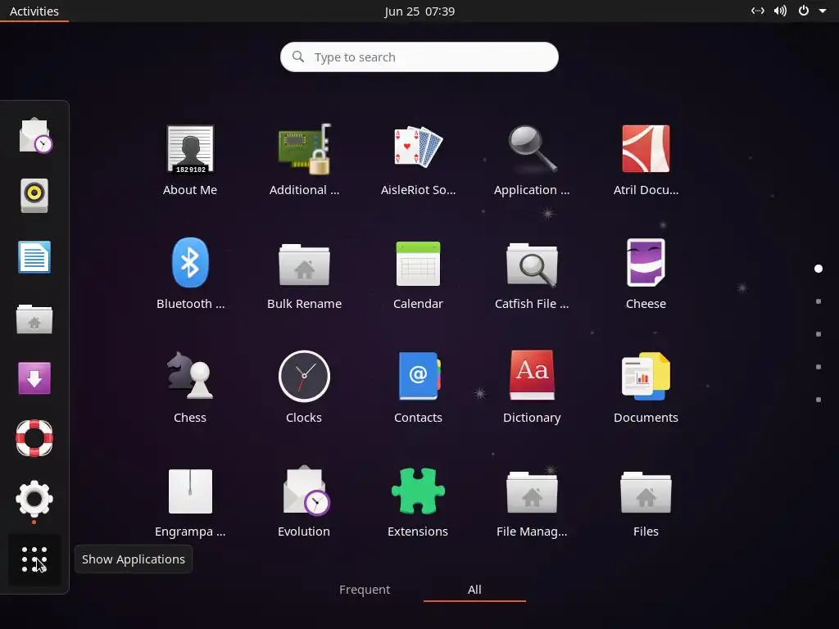839x629 pixels.
Task: Open the clock showing Jun 25 07:39
Action: pyautogui.click(x=419, y=11)
